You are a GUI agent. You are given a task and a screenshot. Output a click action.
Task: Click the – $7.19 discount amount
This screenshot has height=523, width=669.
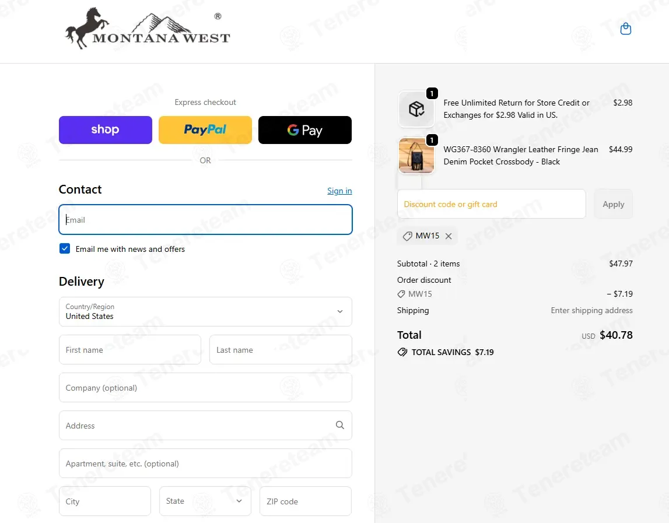click(620, 294)
